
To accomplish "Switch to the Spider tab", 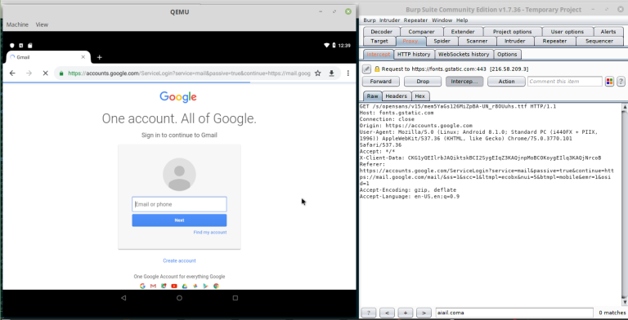I will click(442, 41).
